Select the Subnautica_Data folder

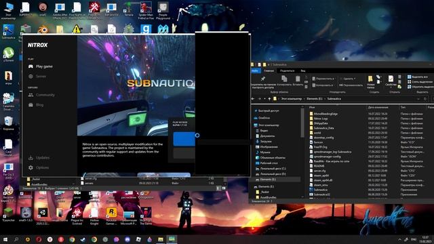click(323, 128)
